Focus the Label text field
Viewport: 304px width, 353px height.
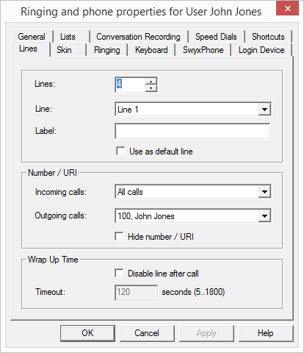coord(192,131)
